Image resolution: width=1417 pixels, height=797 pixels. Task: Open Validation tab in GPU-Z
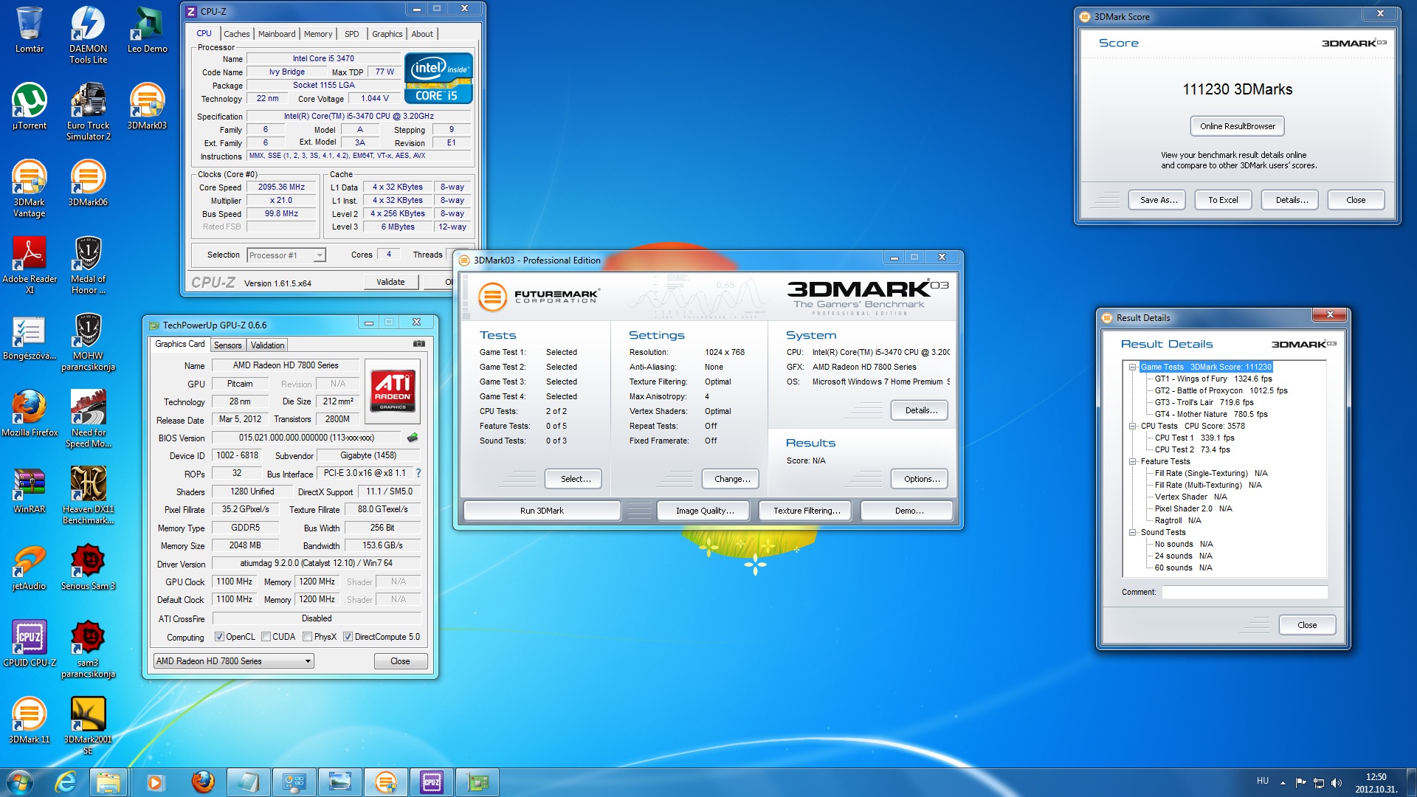[x=267, y=345]
